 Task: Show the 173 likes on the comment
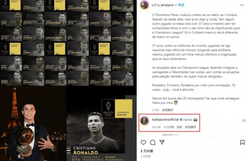coord(169,127)
